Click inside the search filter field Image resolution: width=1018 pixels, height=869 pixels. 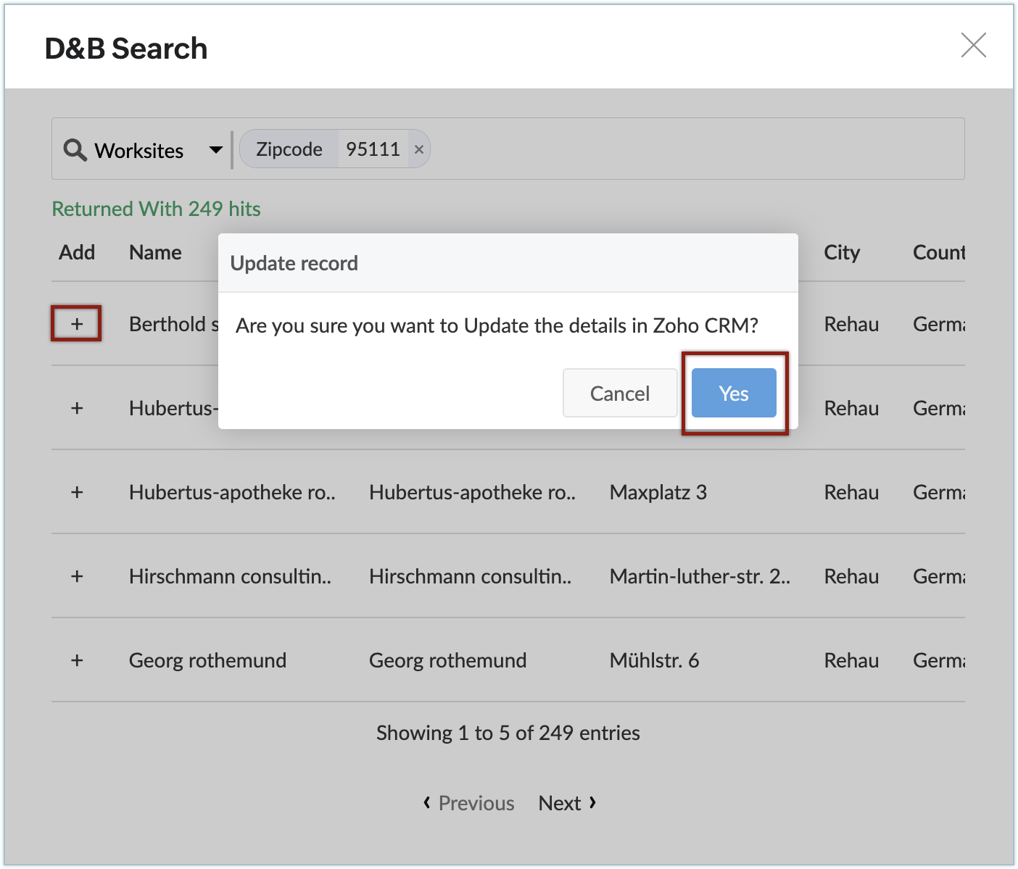click(x=689, y=149)
